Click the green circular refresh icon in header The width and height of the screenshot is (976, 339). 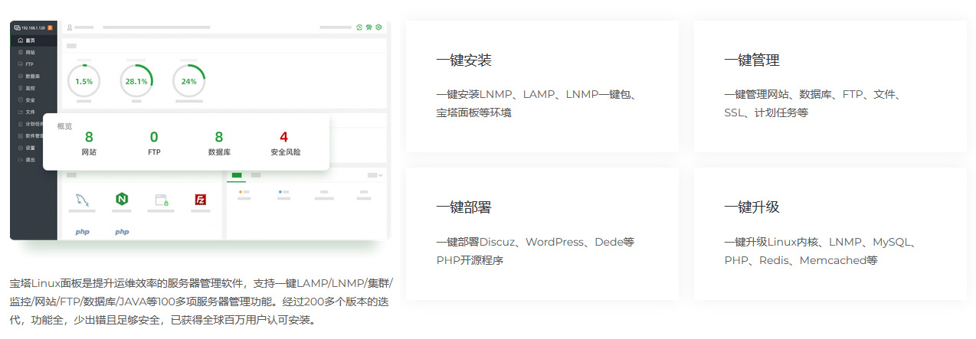click(359, 28)
